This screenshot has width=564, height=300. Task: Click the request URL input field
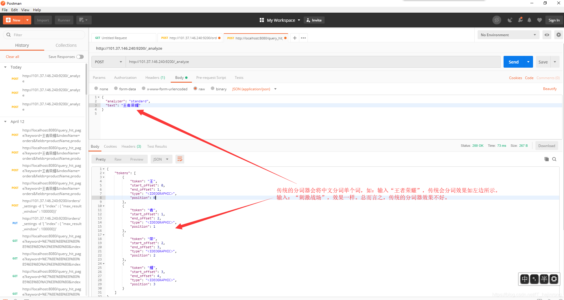click(x=313, y=62)
